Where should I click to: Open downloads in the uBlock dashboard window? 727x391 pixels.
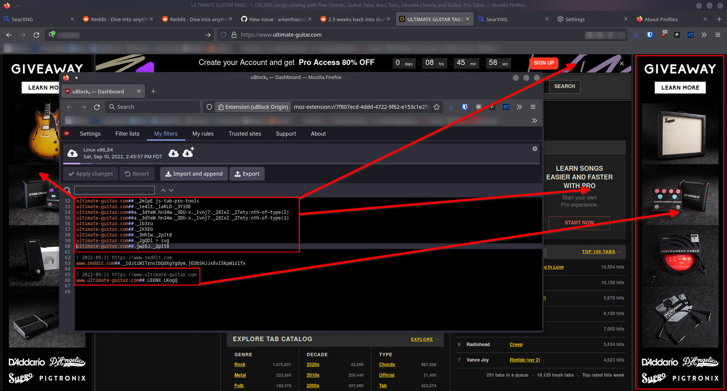pos(451,107)
